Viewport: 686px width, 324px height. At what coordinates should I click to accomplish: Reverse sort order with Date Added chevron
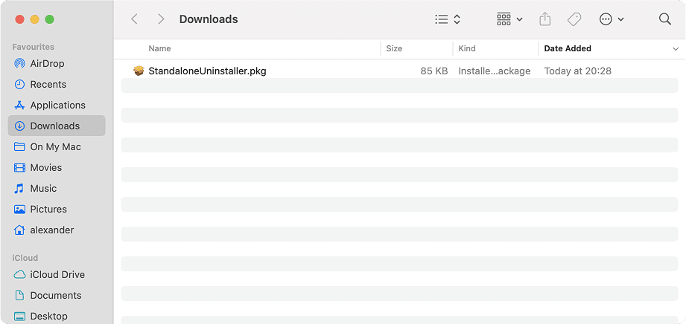676,49
